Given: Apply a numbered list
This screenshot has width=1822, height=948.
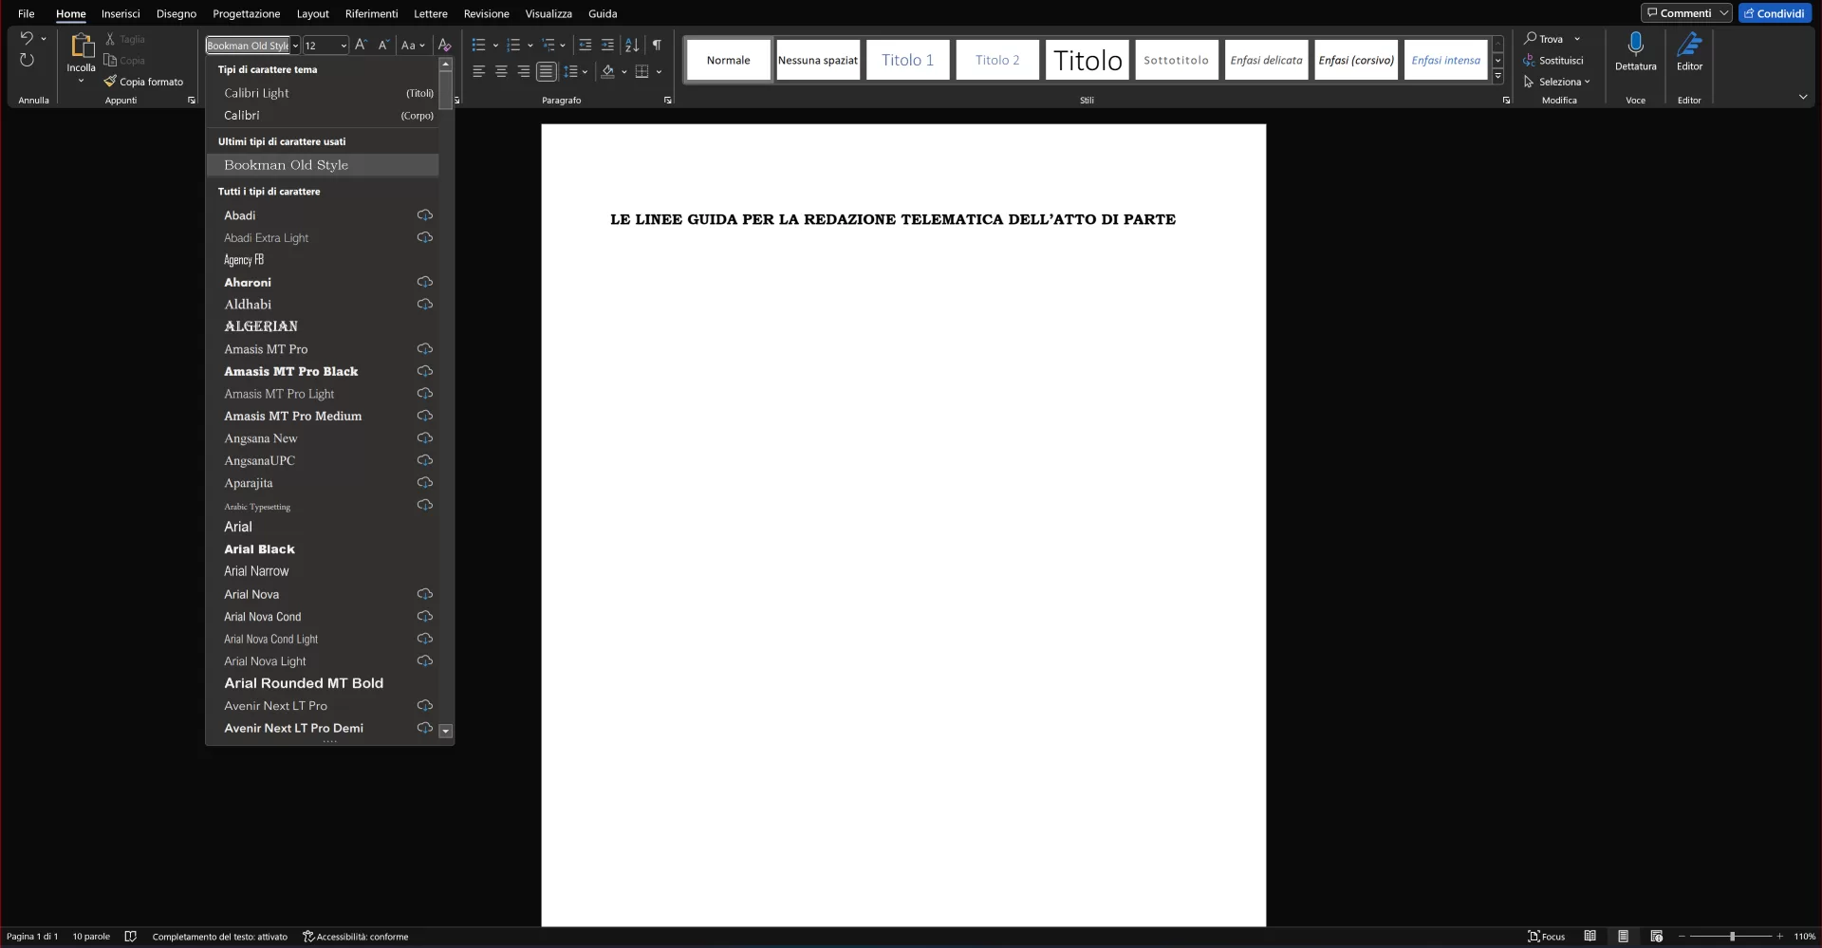Looking at the screenshot, I should pyautogui.click(x=513, y=45).
